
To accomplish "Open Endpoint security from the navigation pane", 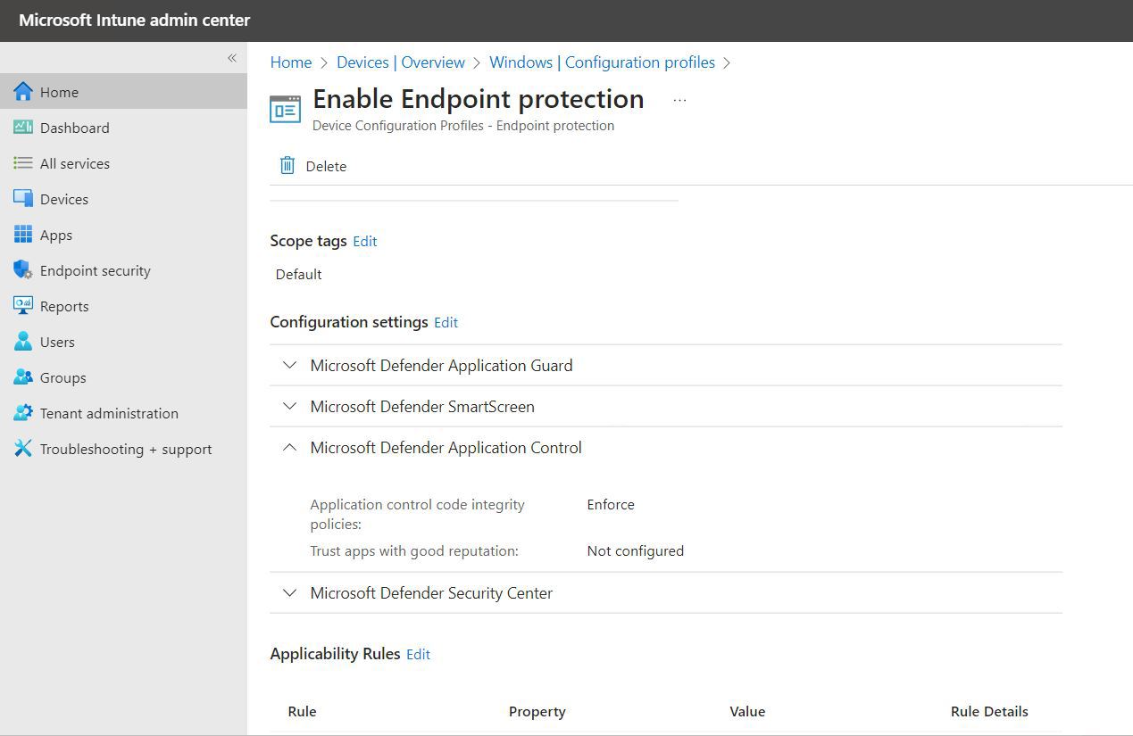I will pyautogui.click(x=23, y=270).
